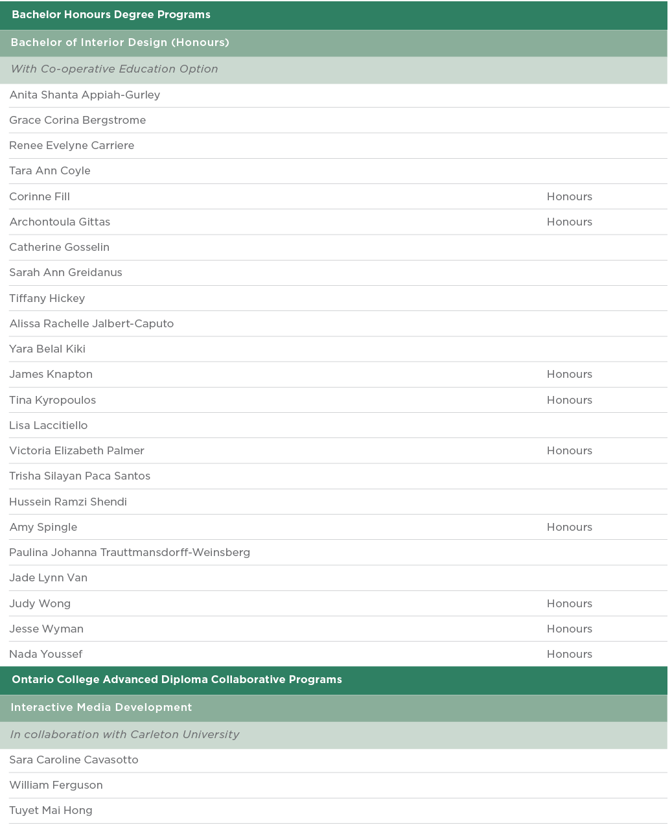Click the Honours label beside Victoria Elizabeth Palmer
672x825 pixels.
click(569, 450)
